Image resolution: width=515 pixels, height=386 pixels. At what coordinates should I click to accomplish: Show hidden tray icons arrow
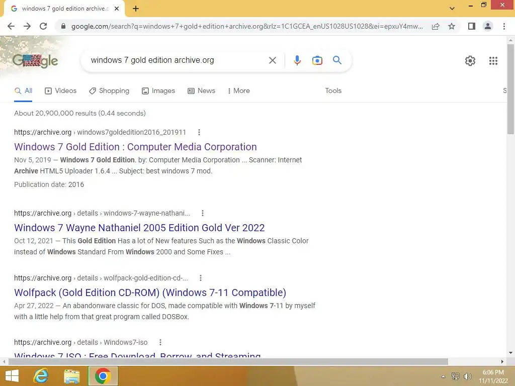443,376
